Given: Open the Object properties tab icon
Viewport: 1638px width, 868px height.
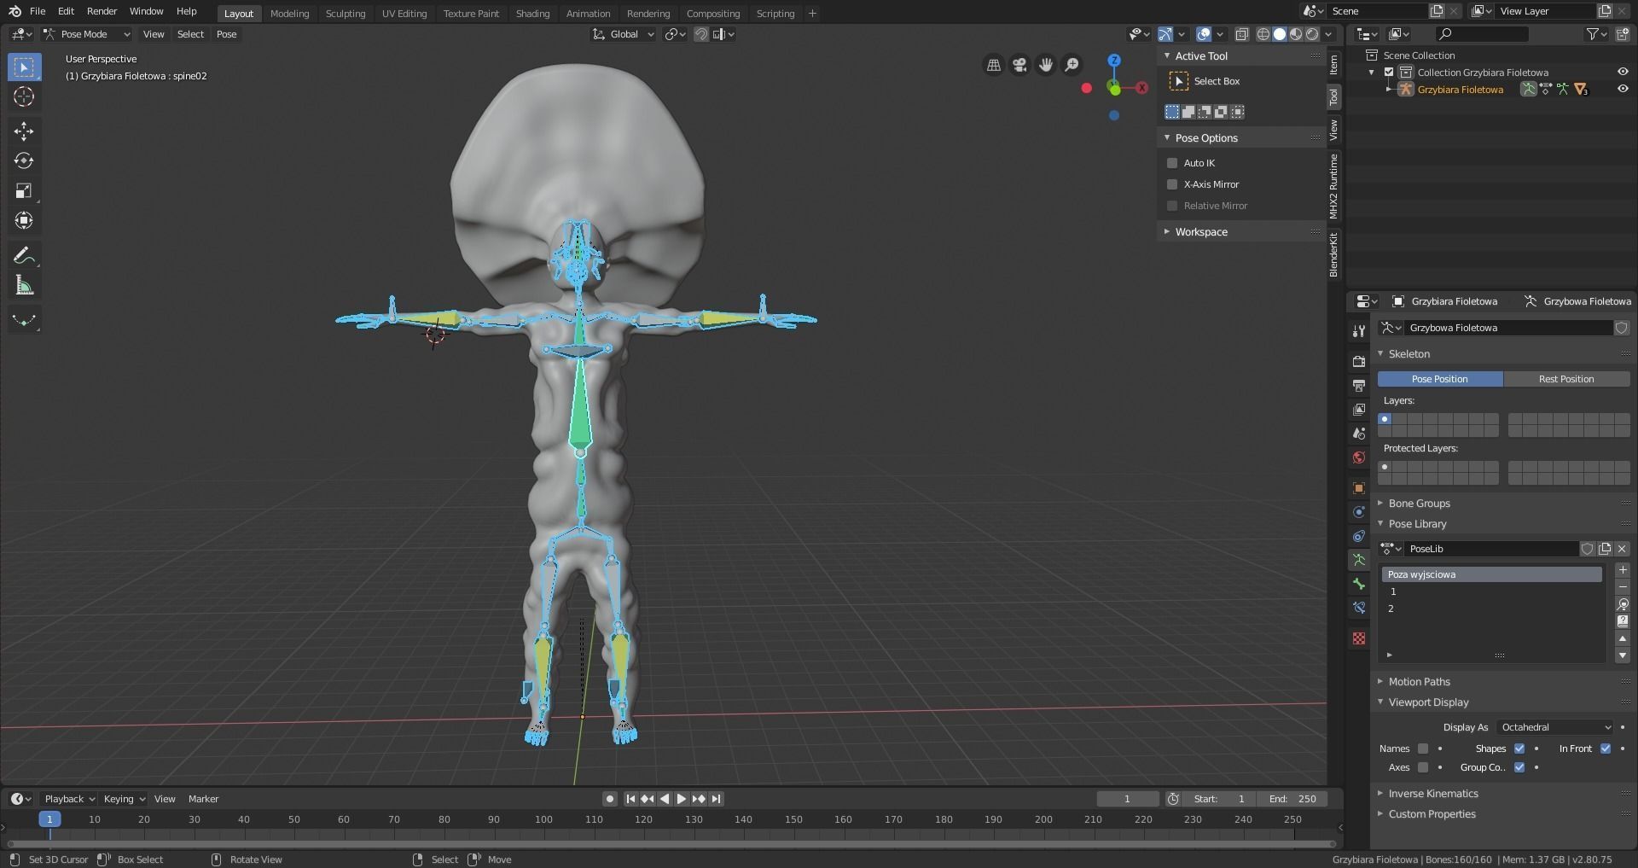Looking at the screenshot, I should tap(1359, 488).
